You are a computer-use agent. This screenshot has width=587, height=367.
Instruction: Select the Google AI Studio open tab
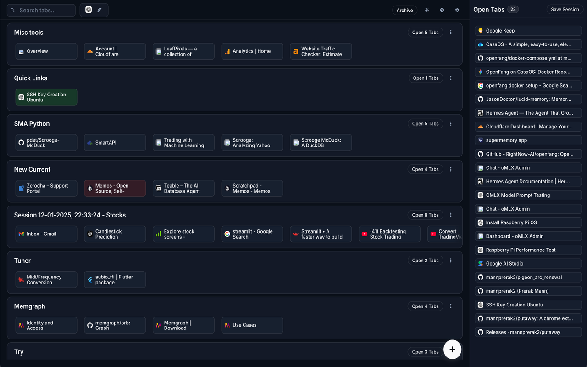[528, 264]
